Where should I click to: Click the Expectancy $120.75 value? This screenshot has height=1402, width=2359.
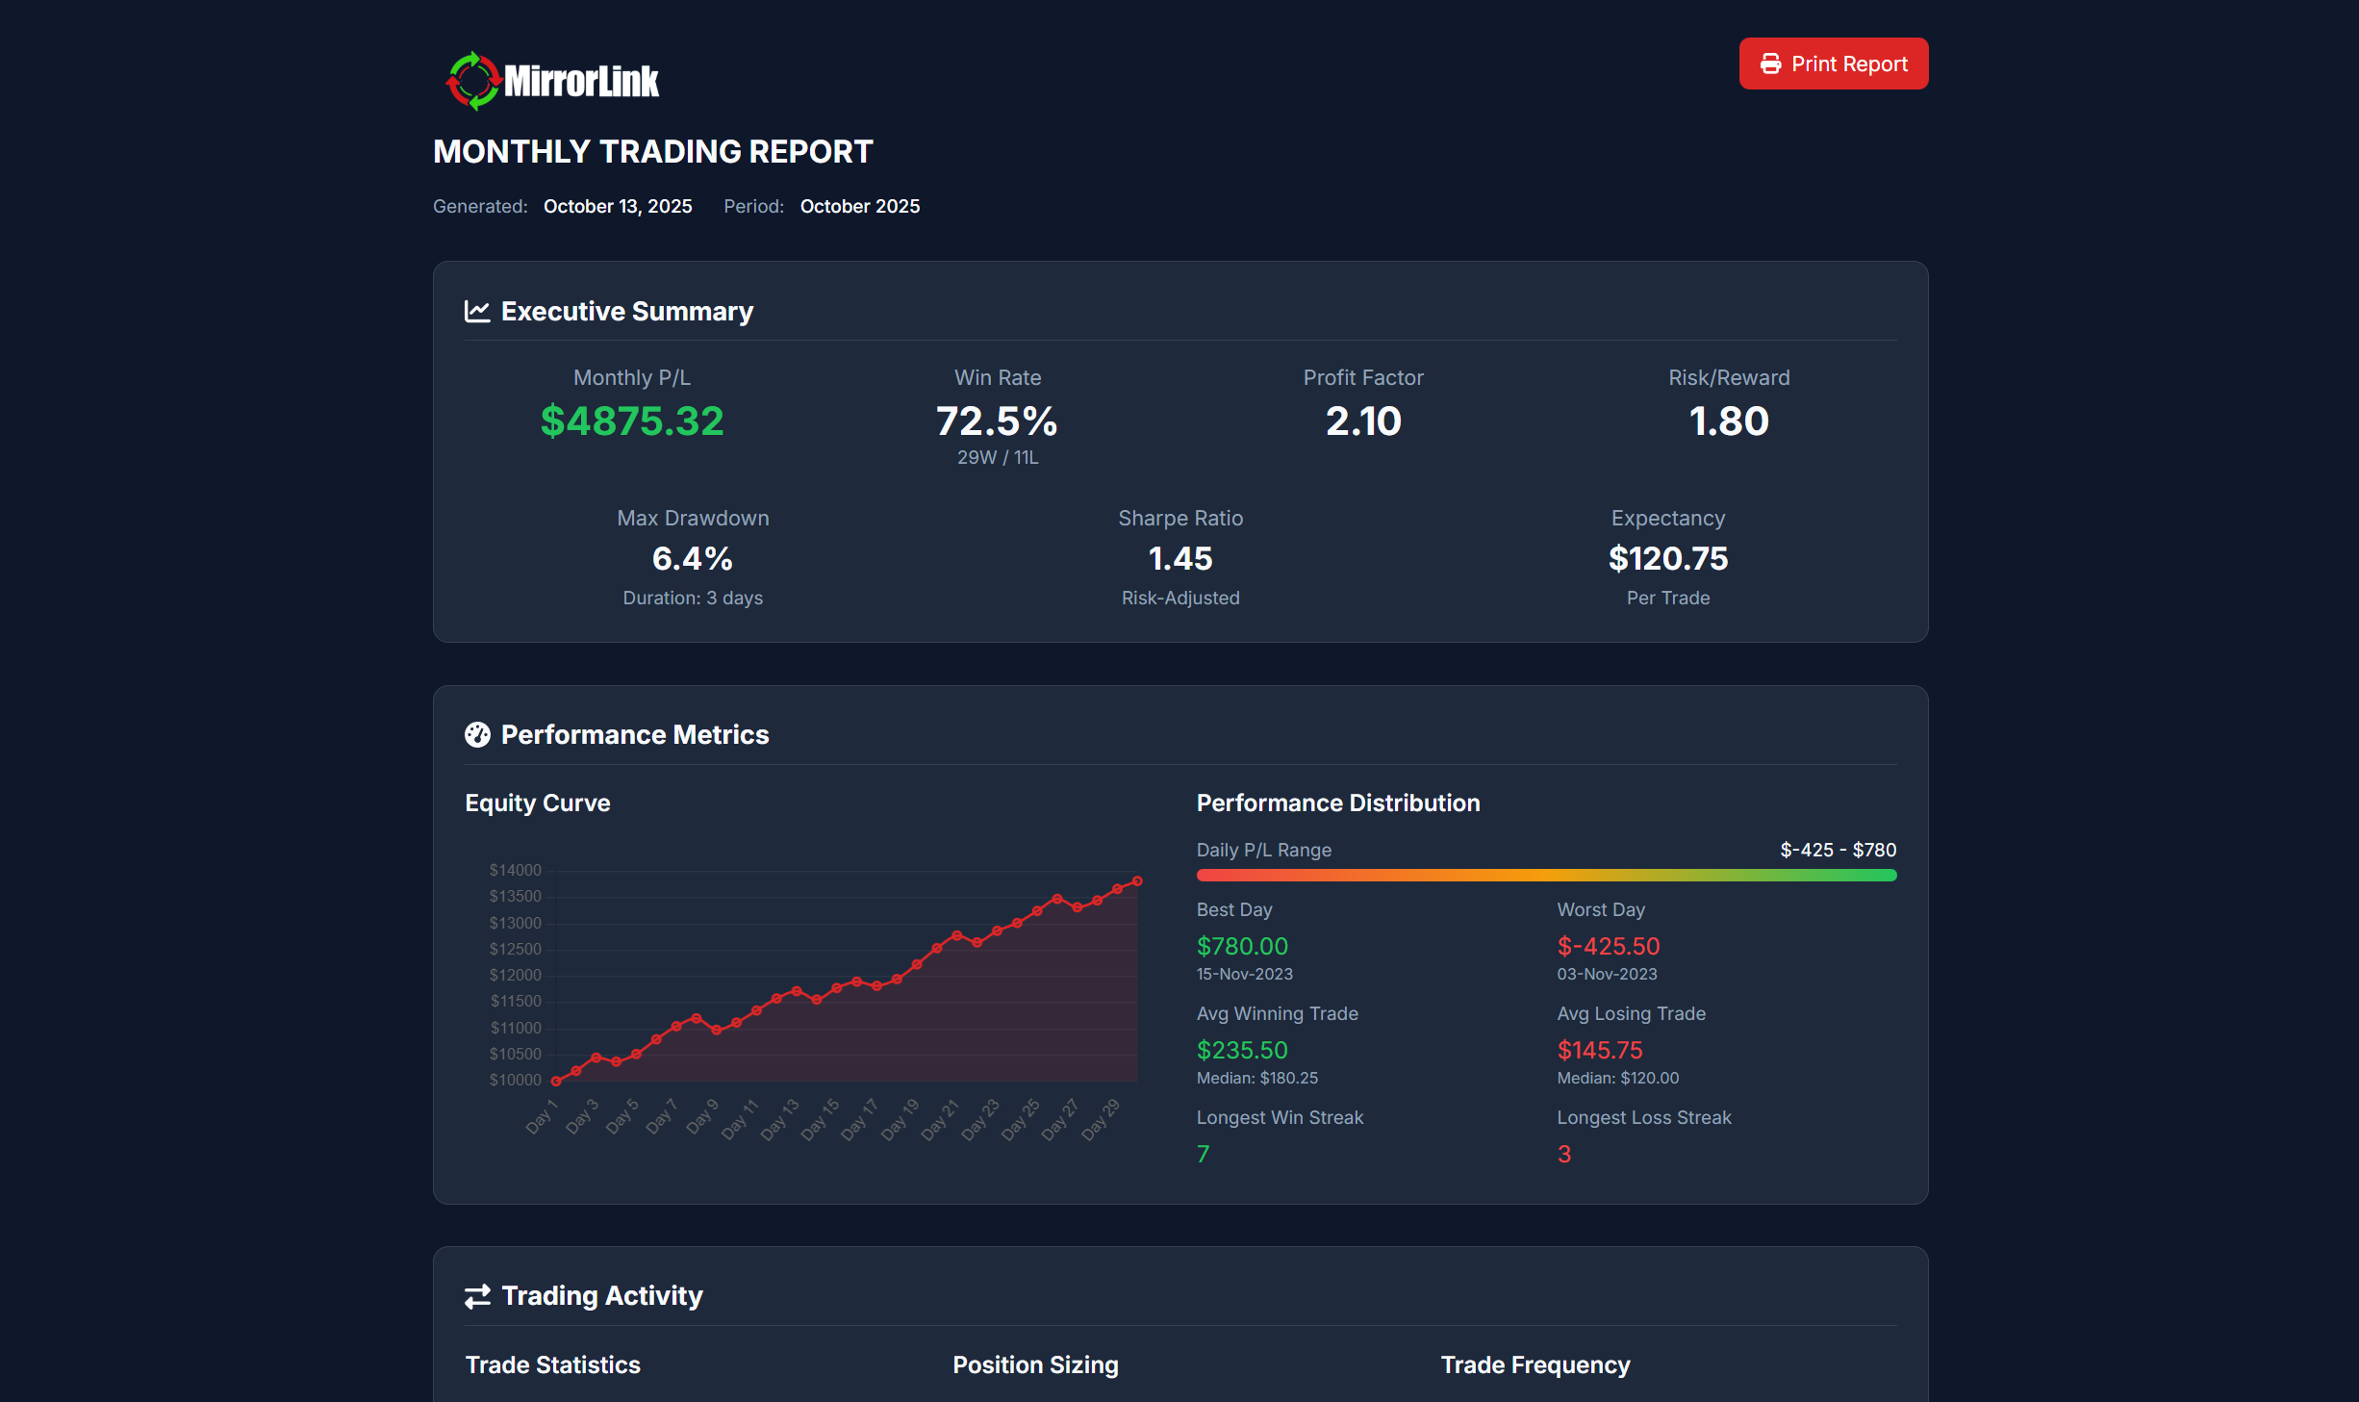point(1667,558)
